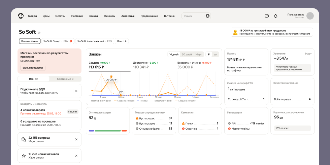This screenshot has width=330, height=165.
Task: Switch chart units to ₽
Action: tap(209, 54)
